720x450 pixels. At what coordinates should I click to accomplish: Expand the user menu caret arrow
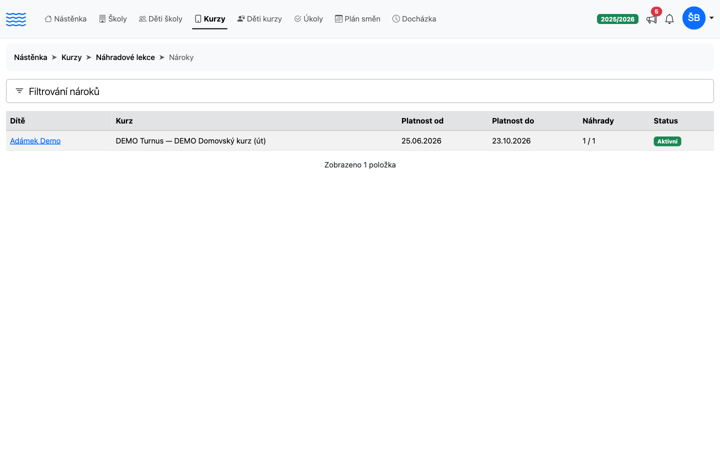tap(711, 18)
